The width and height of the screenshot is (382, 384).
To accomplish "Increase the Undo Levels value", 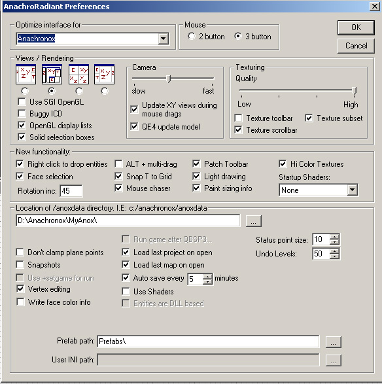I will click(334, 251).
